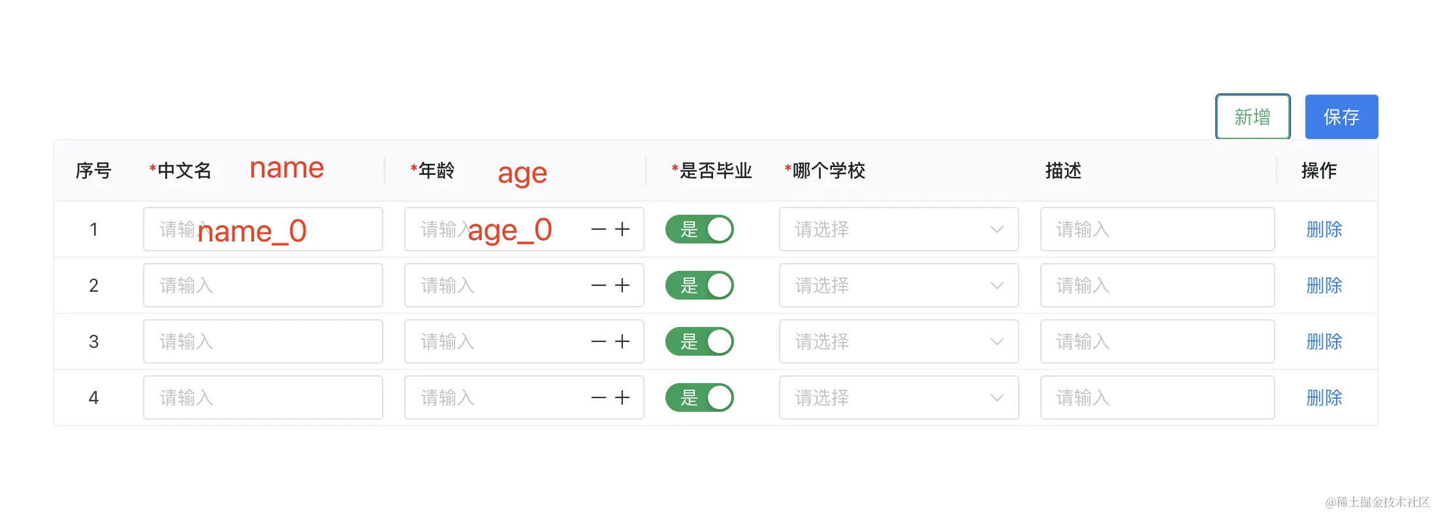The height and width of the screenshot is (513, 1434).
Task: Click the minus icon in row 1 age field
Action: coord(598,229)
